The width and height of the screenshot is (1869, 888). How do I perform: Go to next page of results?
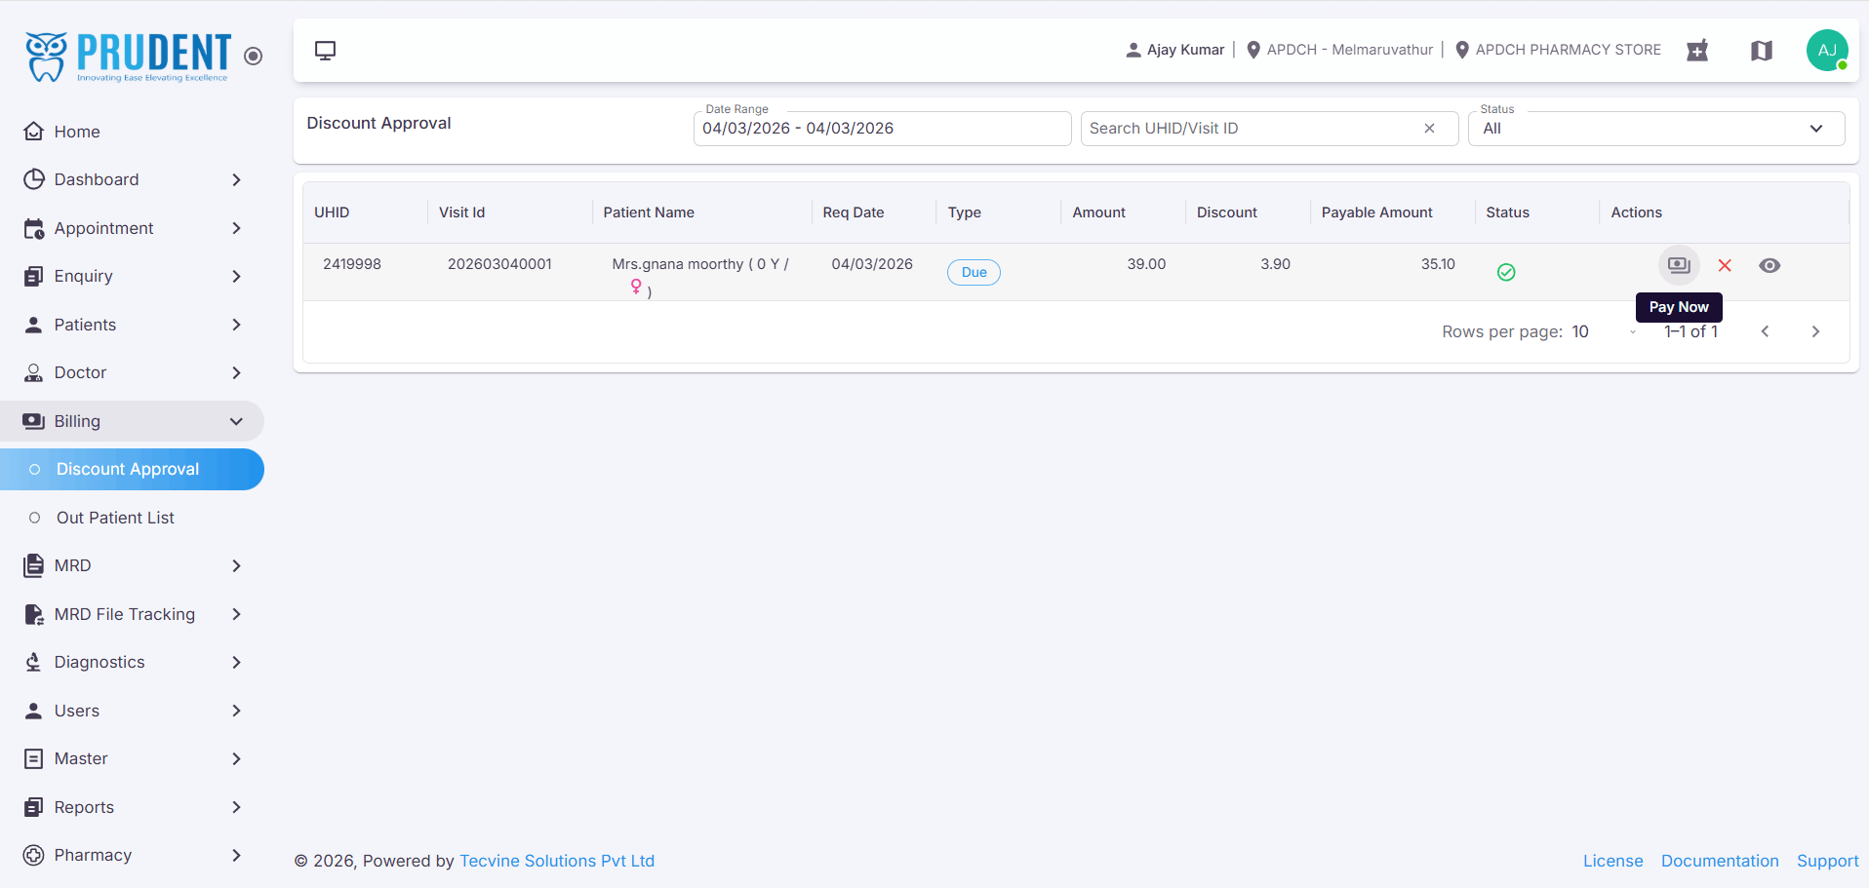(x=1815, y=331)
